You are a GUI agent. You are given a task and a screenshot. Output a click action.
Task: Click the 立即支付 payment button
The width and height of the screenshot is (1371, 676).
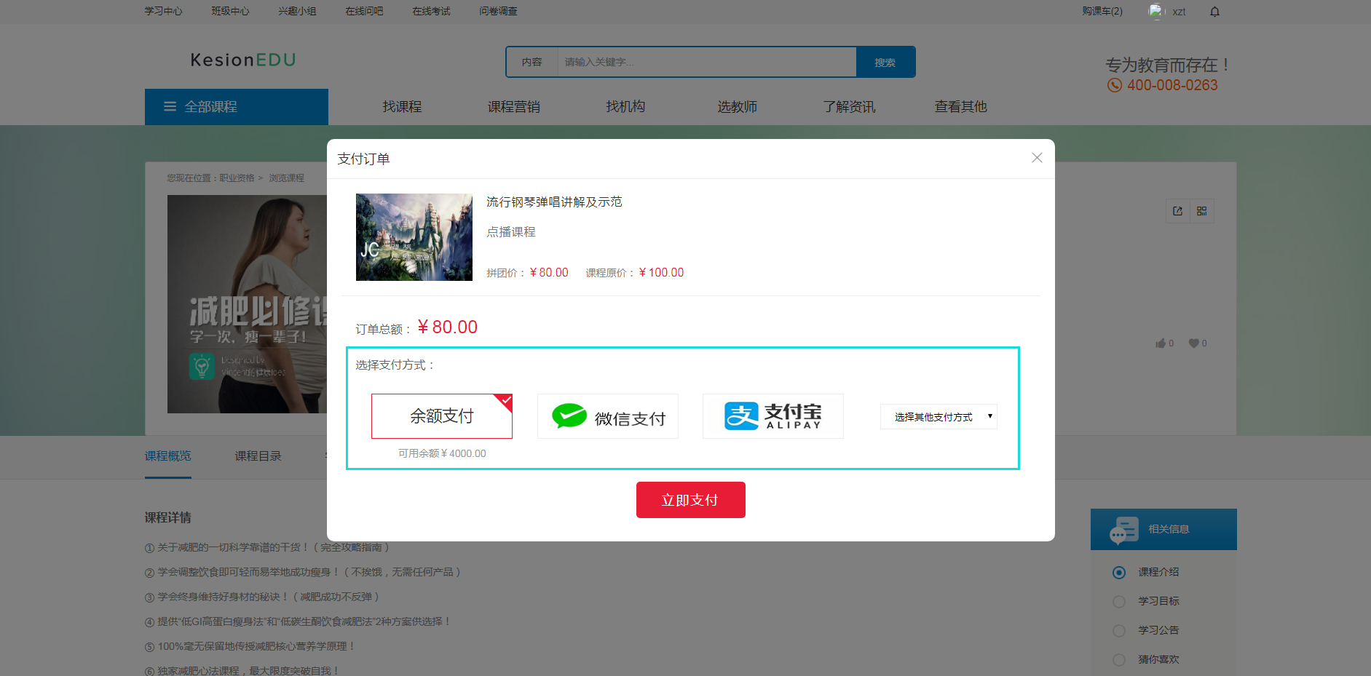(x=690, y=500)
